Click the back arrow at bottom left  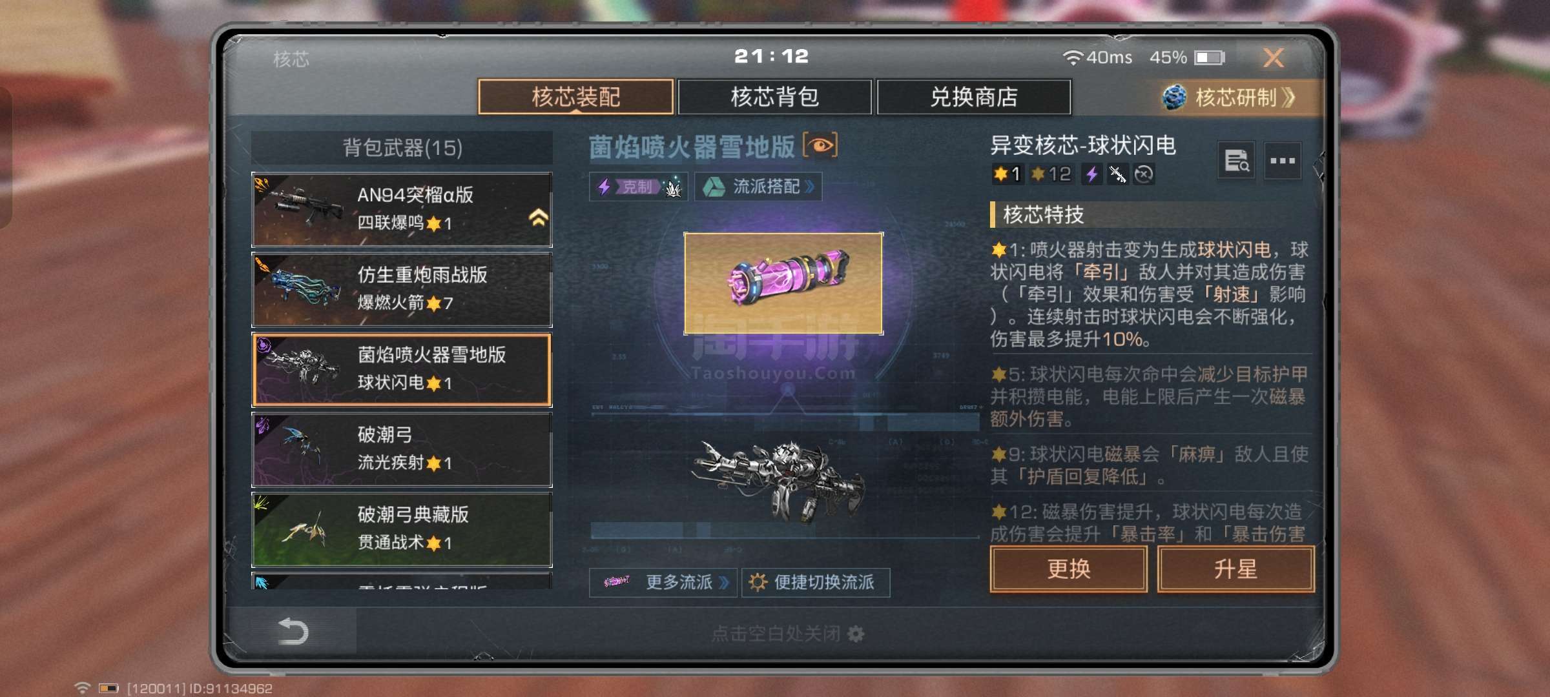(x=293, y=632)
